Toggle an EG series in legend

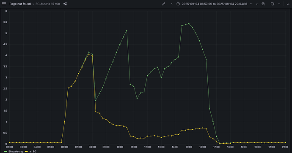tap(33, 151)
